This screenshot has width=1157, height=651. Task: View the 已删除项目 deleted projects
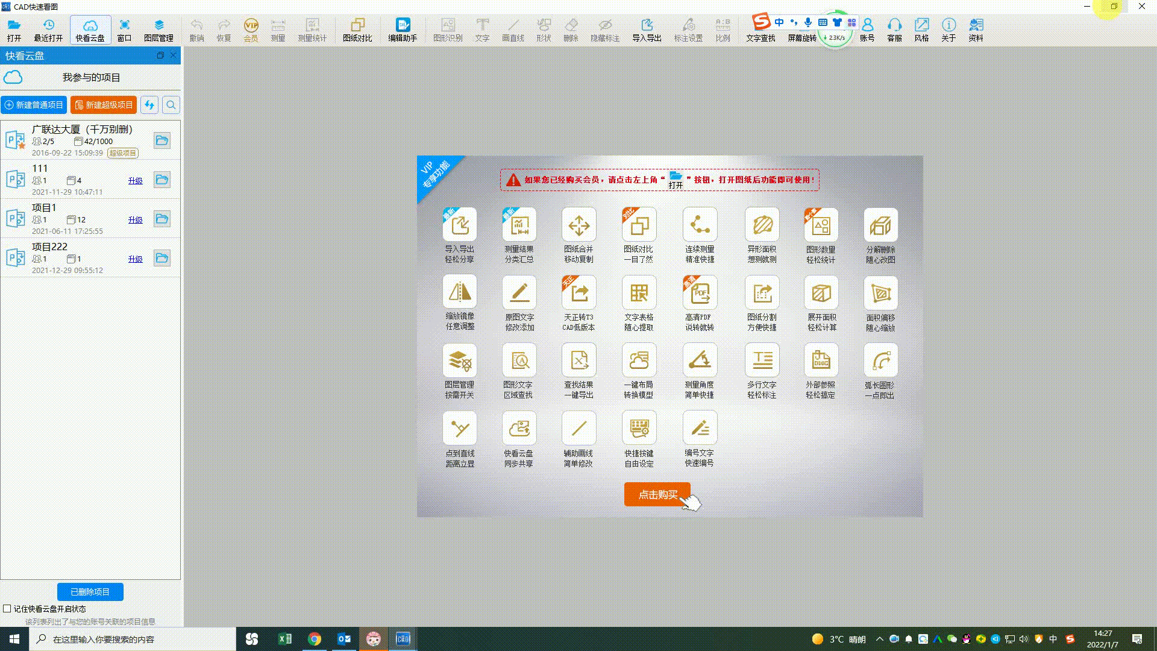pos(90,592)
